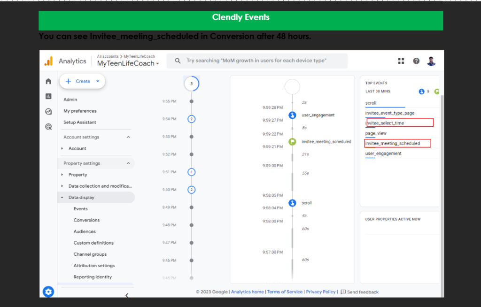
Task: Open Explore icon in sidebar
Action: [x=48, y=111]
